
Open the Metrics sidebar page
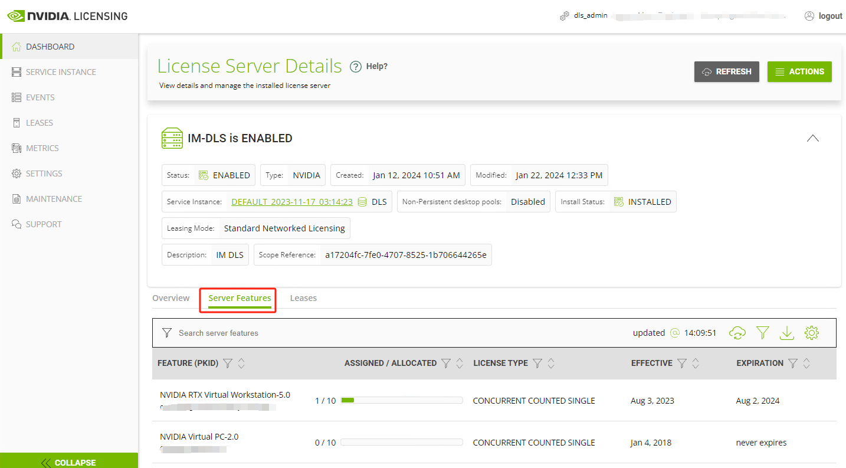coord(42,148)
